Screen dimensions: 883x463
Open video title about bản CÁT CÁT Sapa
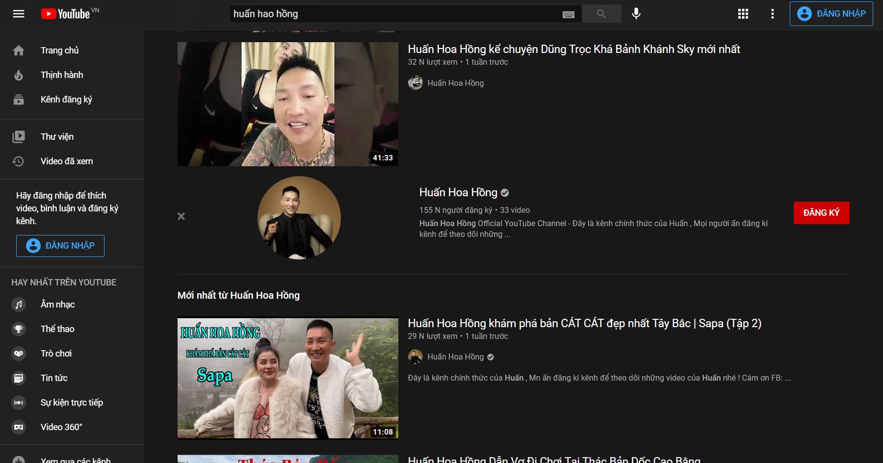pos(585,323)
